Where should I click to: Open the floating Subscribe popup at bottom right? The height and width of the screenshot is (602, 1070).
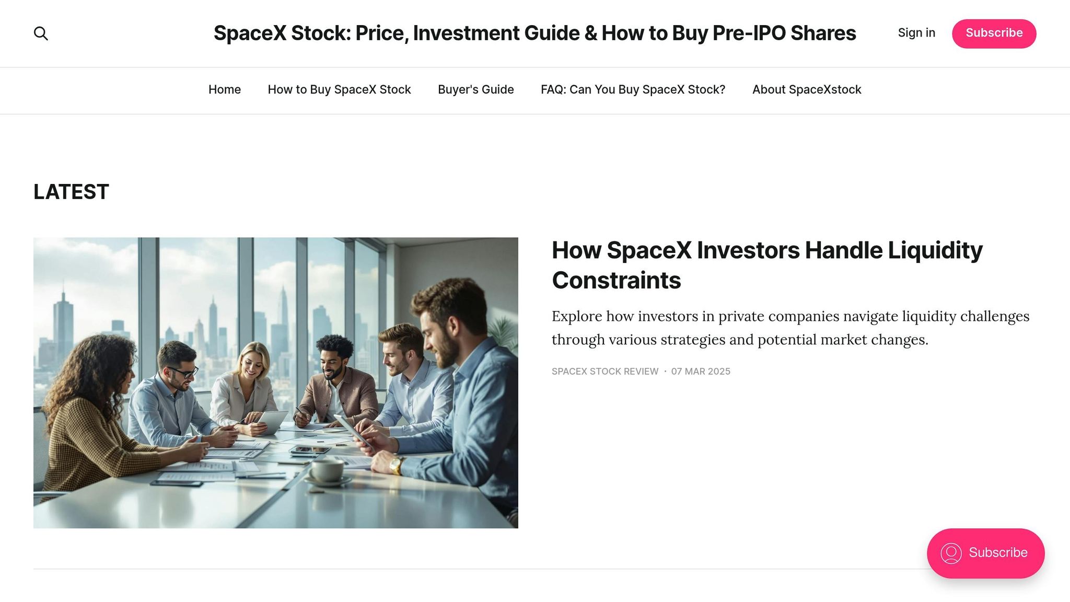(x=985, y=553)
